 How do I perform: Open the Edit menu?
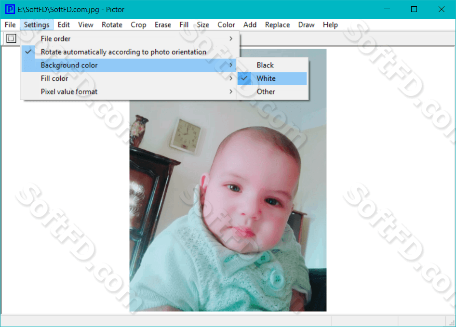(64, 25)
